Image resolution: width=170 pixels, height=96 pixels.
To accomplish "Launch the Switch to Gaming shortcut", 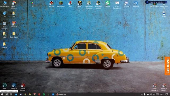I will click(164, 87).
